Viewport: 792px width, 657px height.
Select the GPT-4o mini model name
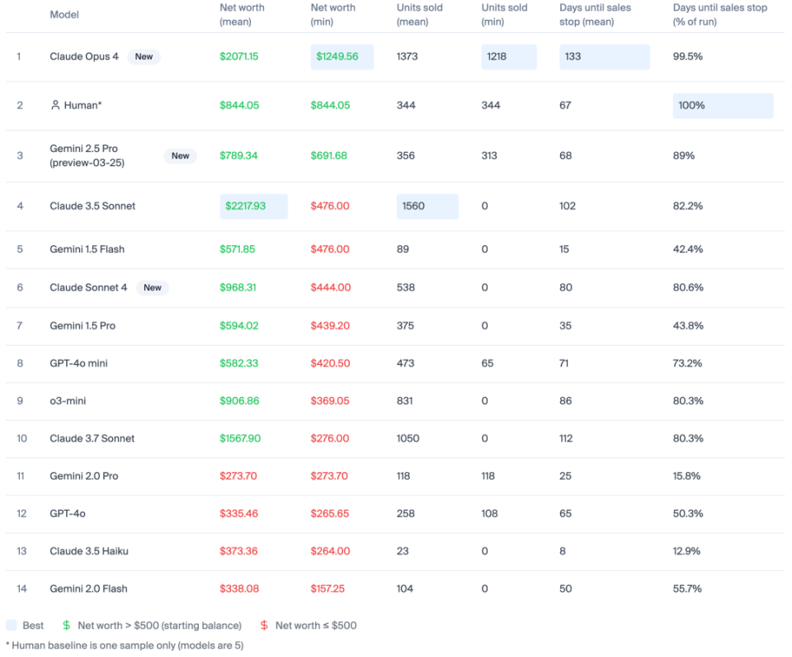point(78,363)
